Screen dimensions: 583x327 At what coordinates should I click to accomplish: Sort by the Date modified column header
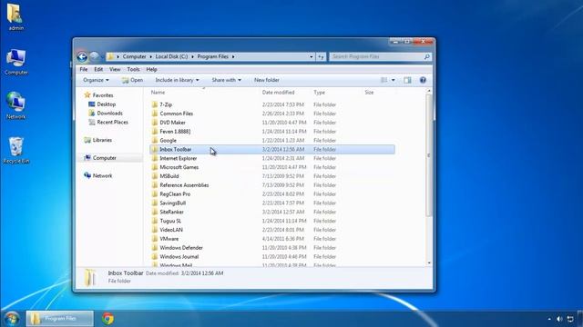(278, 93)
